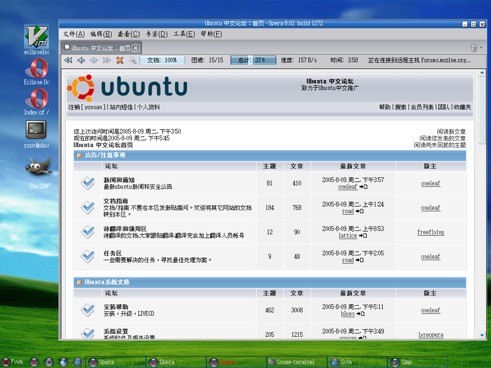Click checkmark icon beside 任务区
The width and height of the screenshot is (491, 368).
click(x=88, y=256)
